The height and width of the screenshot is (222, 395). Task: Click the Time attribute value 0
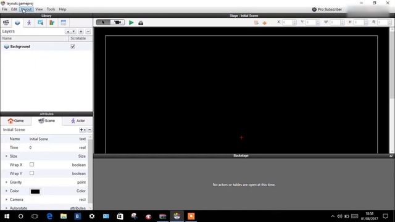[30, 147]
